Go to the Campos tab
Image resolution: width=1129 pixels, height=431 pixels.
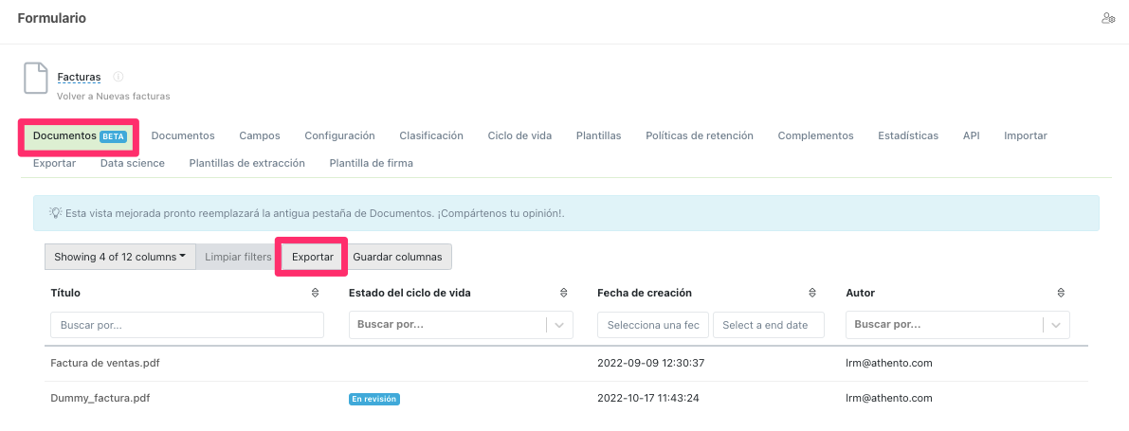click(x=260, y=135)
